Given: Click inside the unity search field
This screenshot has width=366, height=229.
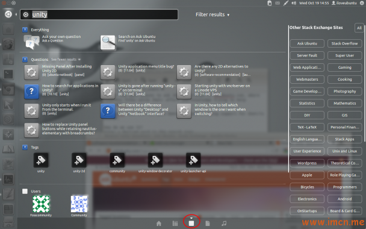Looking at the screenshot, I should [x=99, y=14].
